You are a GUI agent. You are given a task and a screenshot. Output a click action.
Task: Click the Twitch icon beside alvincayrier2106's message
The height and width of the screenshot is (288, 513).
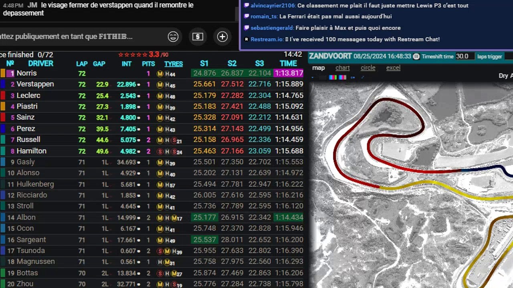tap(246, 6)
